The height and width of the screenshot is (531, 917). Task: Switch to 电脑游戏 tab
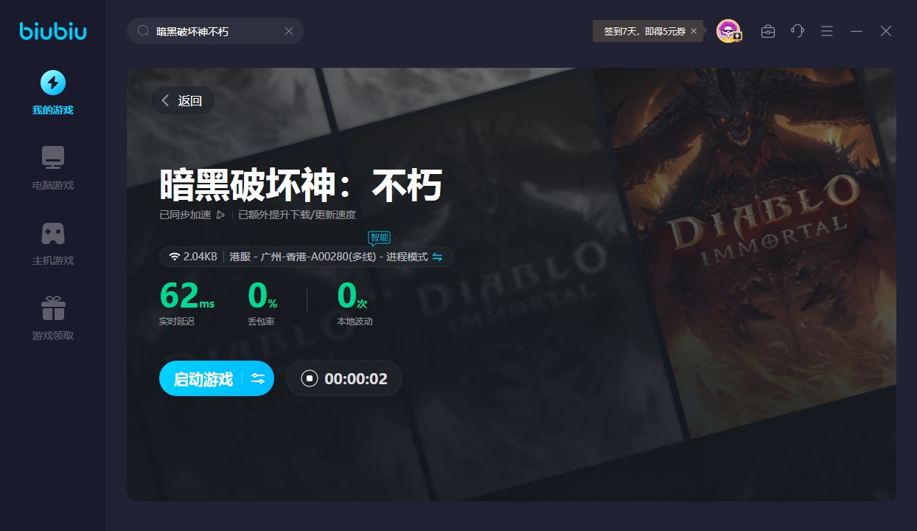[53, 168]
